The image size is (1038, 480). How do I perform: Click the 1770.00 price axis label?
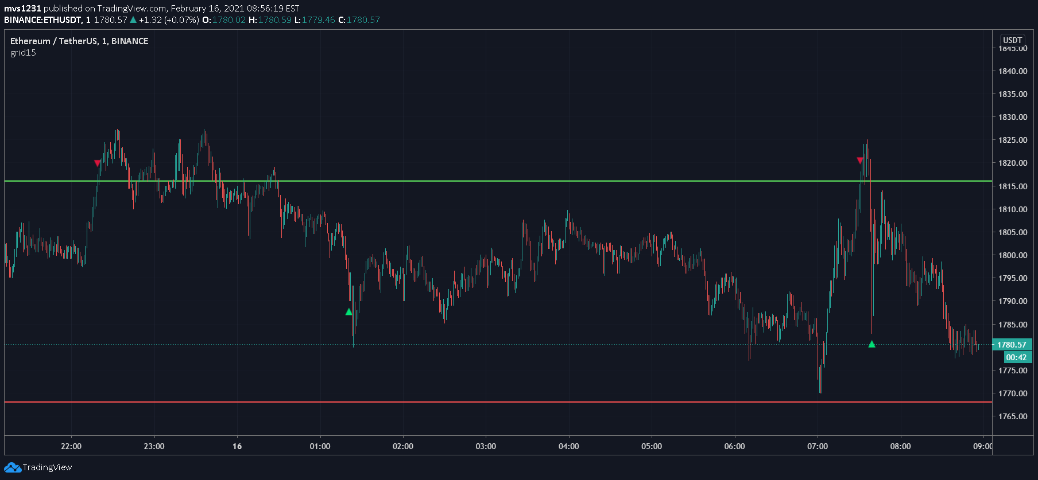pyautogui.click(x=1013, y=393)
